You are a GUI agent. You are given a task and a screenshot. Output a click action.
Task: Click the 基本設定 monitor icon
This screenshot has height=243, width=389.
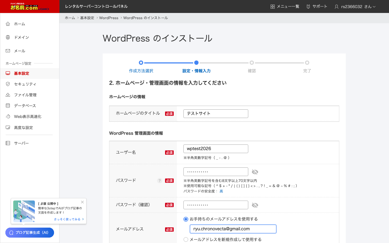(x=8, y=73)
